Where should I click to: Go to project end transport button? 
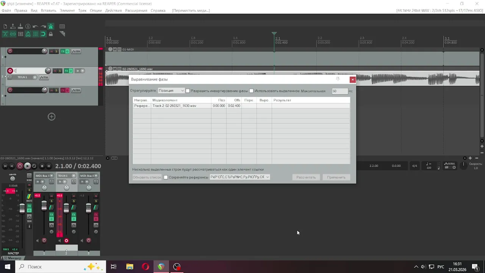[x=12, y=166]
